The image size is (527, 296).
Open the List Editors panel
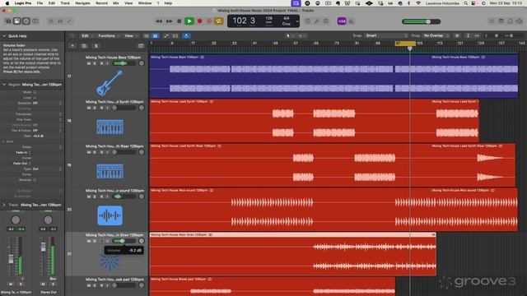[492, 21]
